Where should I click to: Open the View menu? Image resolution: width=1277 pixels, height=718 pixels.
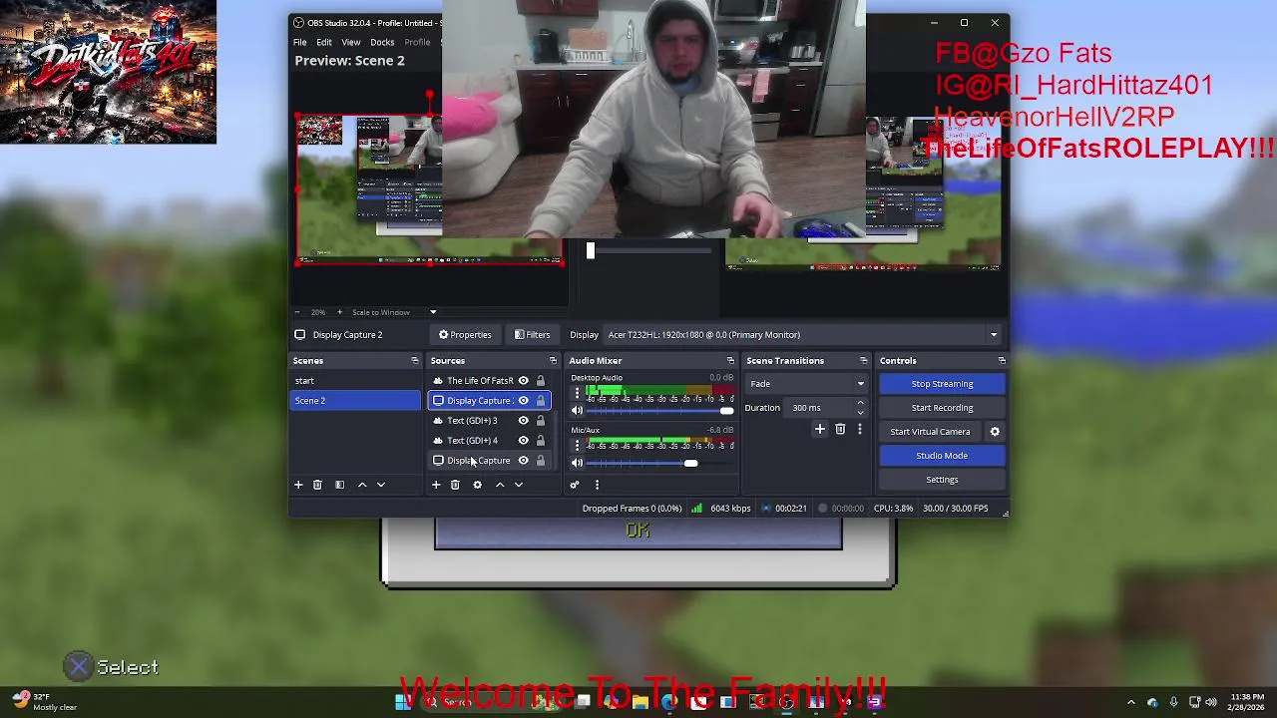351,42
